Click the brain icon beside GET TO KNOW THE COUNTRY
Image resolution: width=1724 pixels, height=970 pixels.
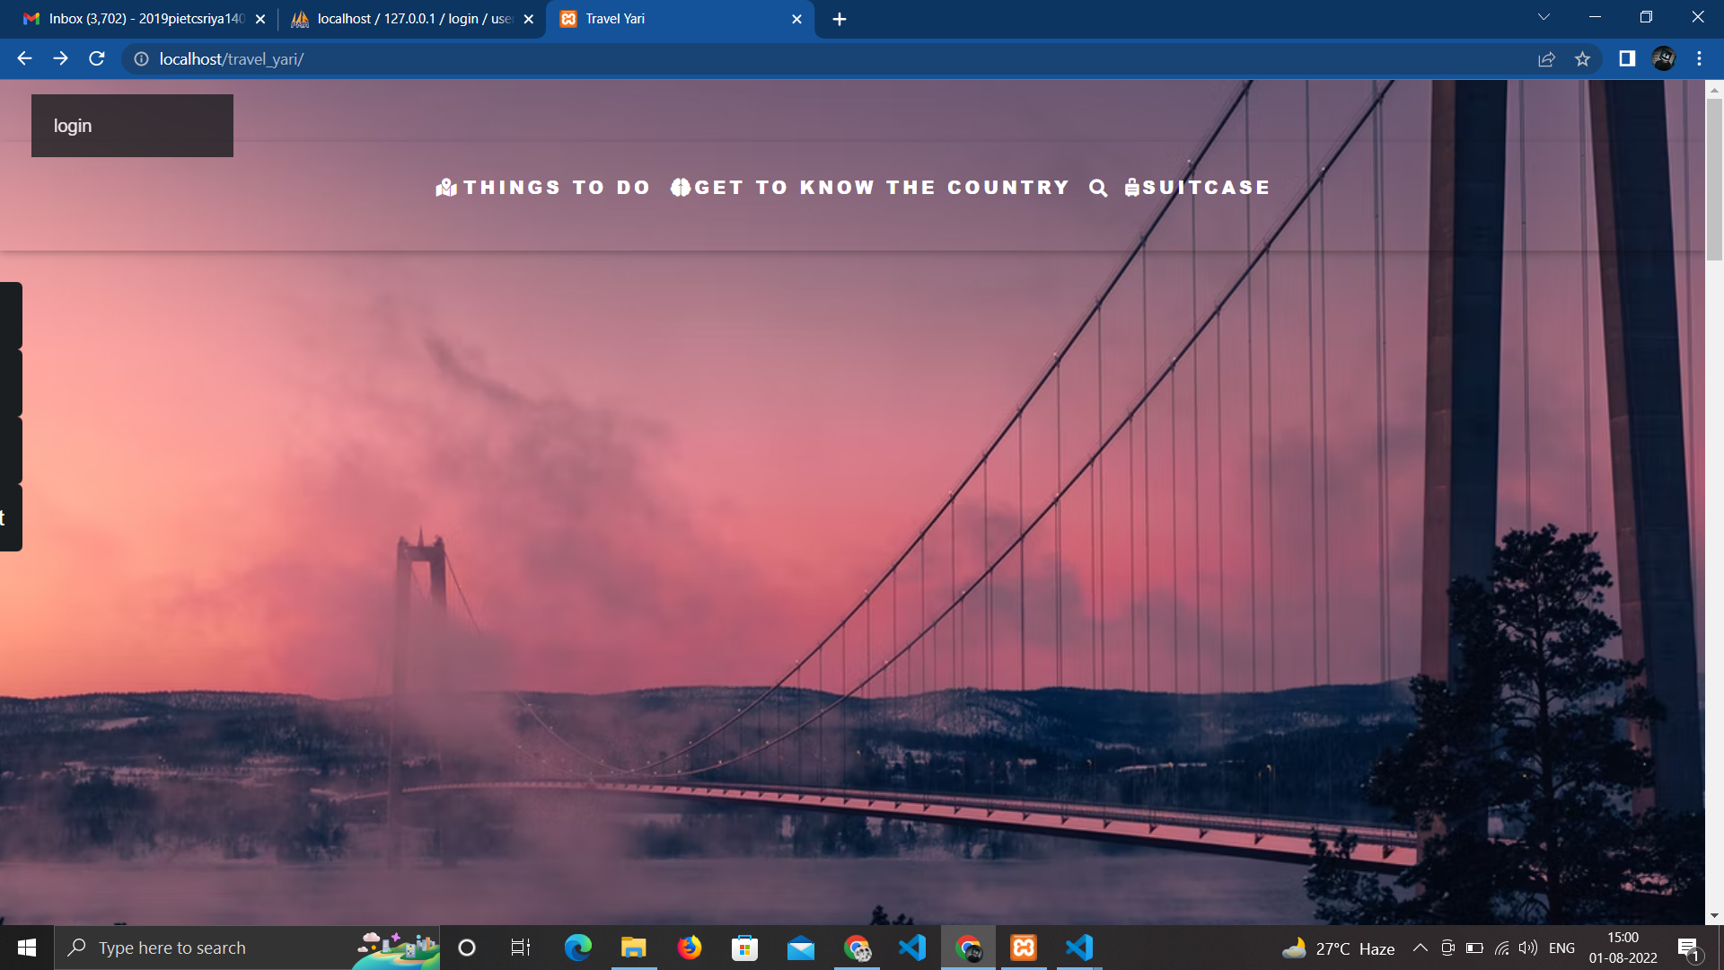[682, 188]
